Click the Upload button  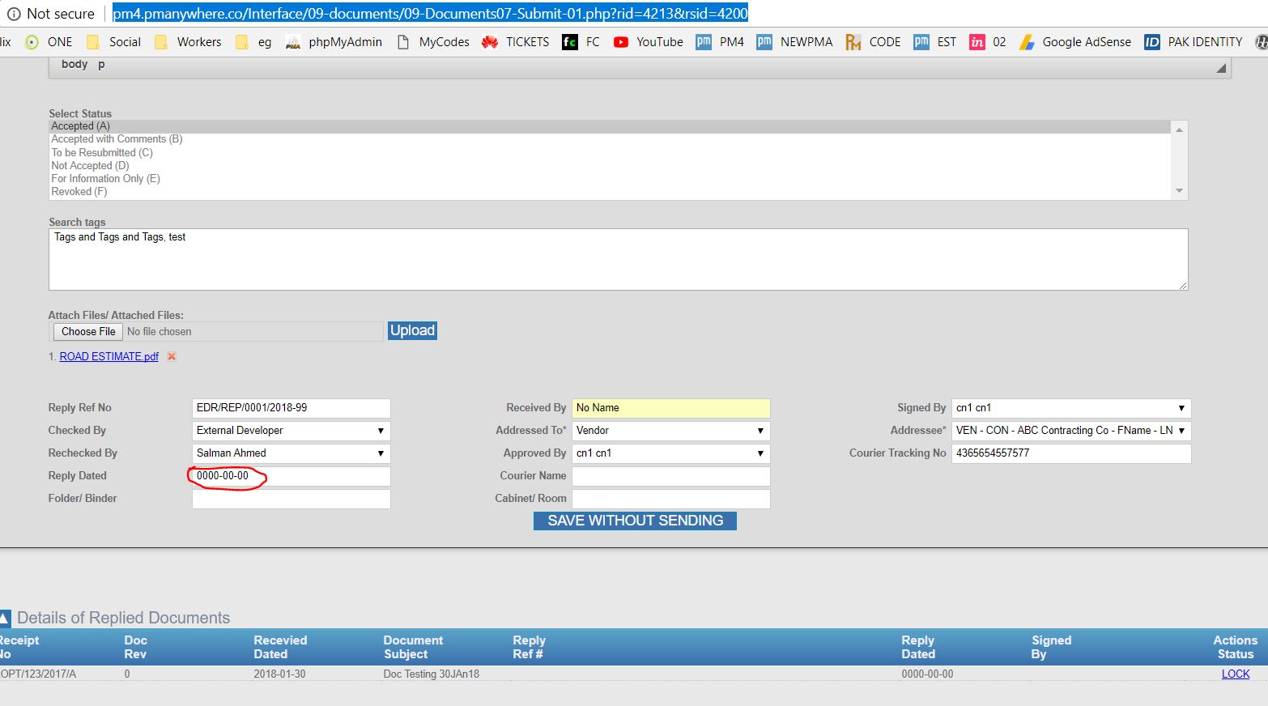click(x=412, y=330)
